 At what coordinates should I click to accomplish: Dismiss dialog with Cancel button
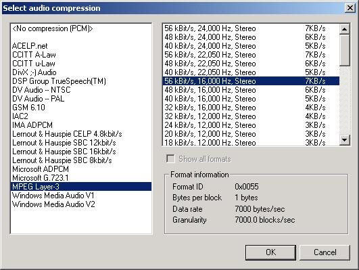pyautogui.click(x=325, y=252)
